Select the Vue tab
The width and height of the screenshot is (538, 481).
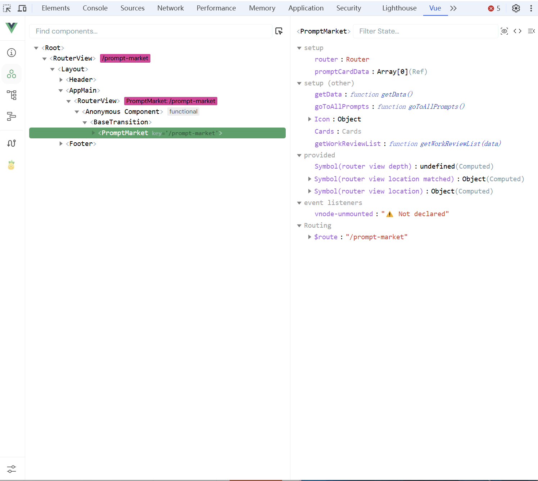click(435, 8)
